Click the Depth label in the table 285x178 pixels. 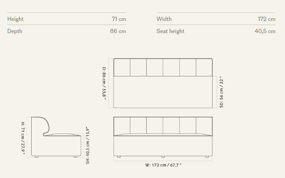(15, 31)
